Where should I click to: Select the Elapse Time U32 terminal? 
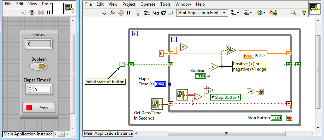pos(160,84)
